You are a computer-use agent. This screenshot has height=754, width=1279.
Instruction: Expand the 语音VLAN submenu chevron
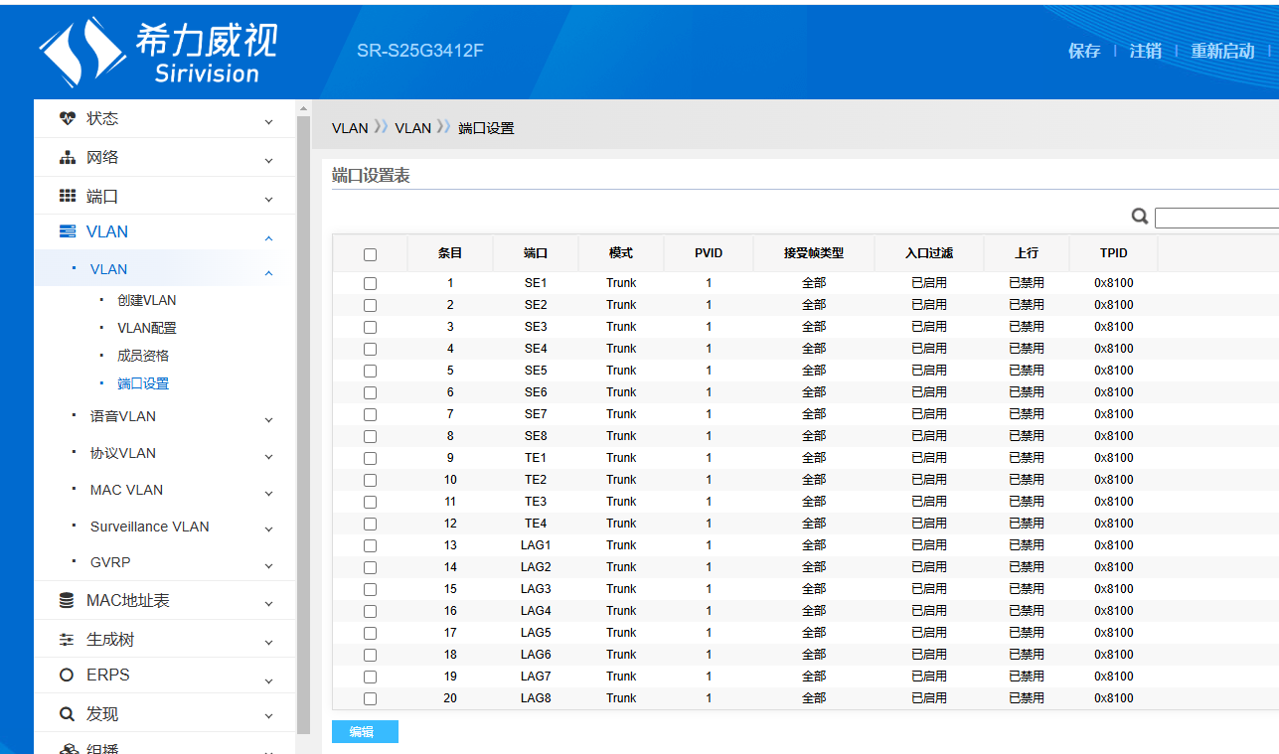click(x=268, y=419)
